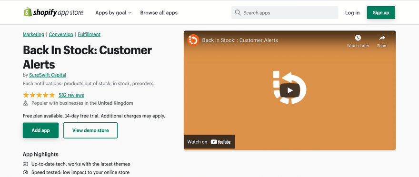
Task: Expand the Apps by goal dropdown
Action: click(x=113, y=12)
